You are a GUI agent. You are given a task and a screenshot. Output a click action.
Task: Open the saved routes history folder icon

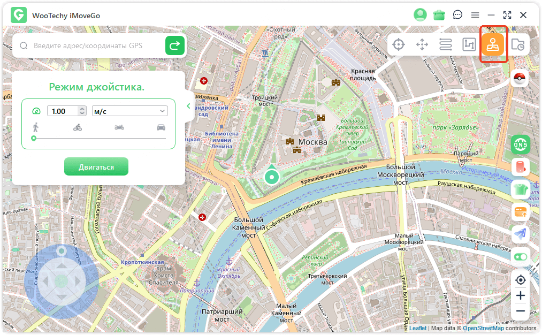click(x=517, y=44)
